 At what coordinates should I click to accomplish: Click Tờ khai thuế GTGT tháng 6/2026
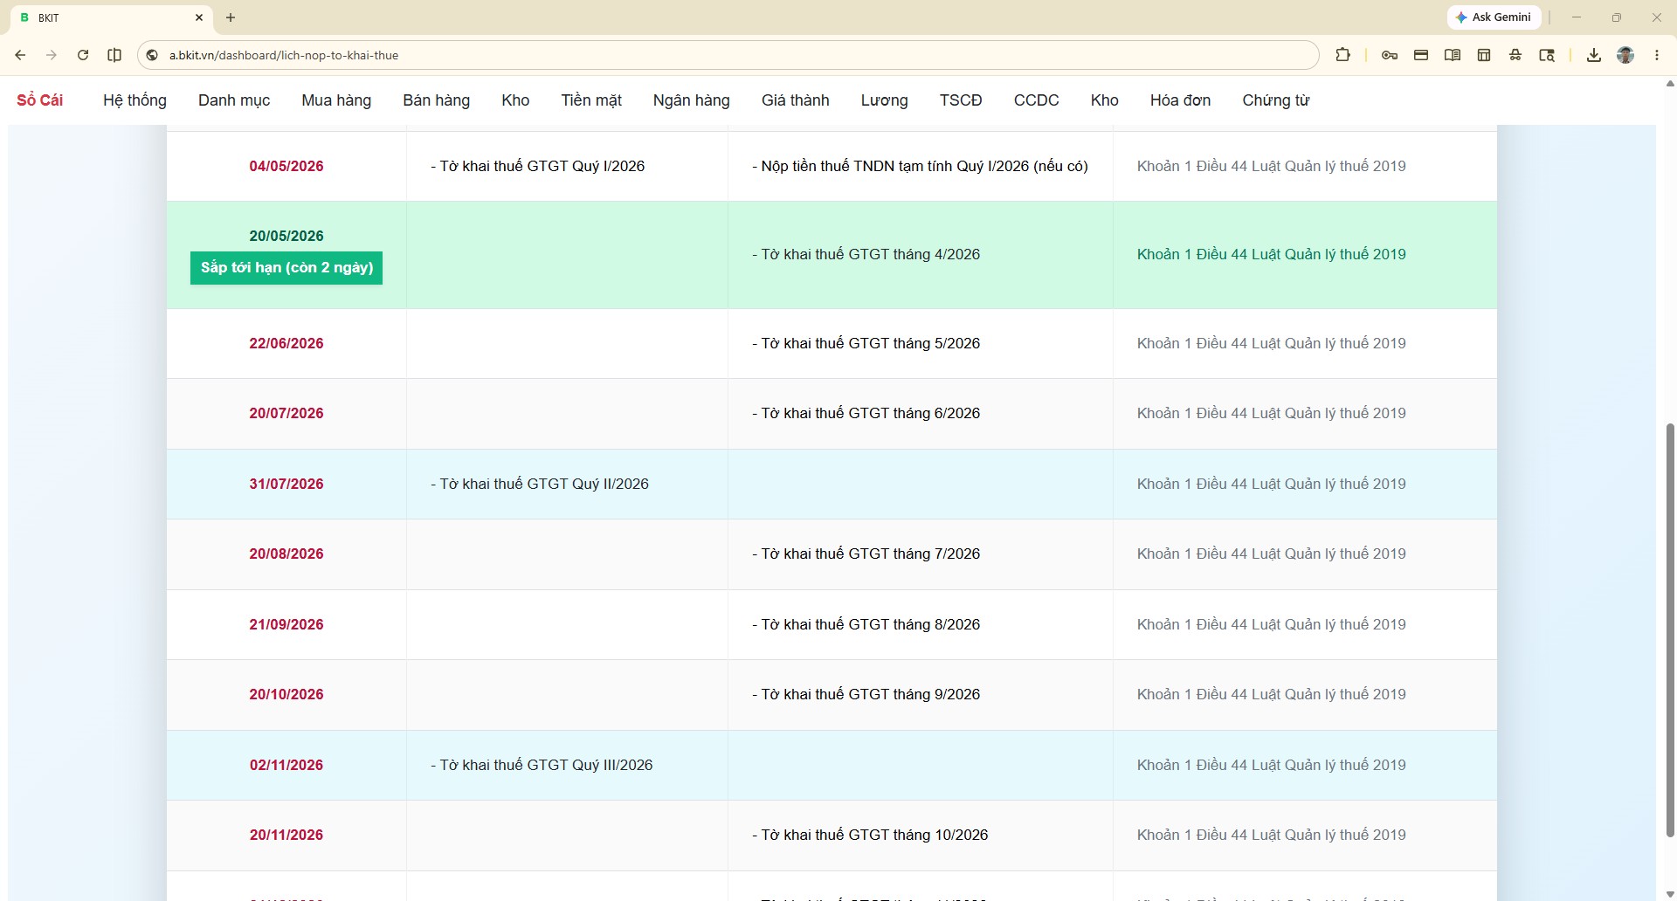(x=866, y=413)
